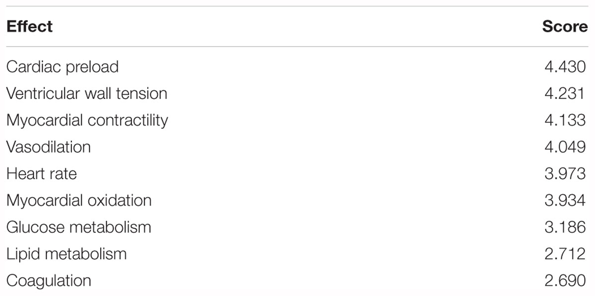Click the score value 4.049
Viewport: 595px width, 296px height.
pos(565,147)
